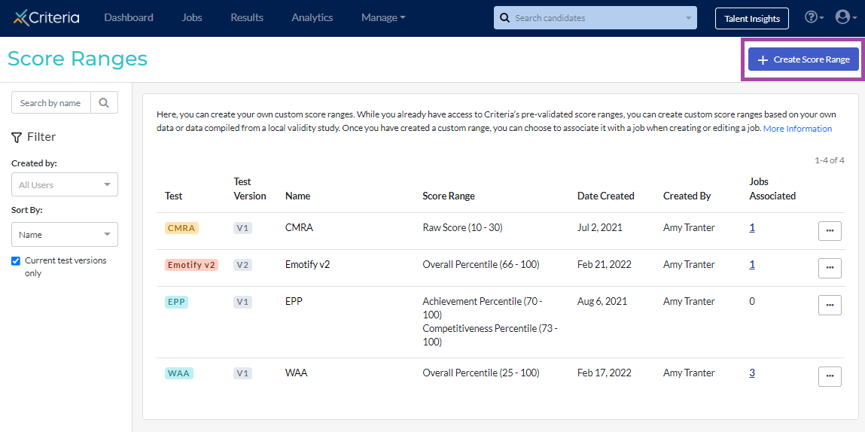
Task: Click Create Score Range button
Action: 804,59
